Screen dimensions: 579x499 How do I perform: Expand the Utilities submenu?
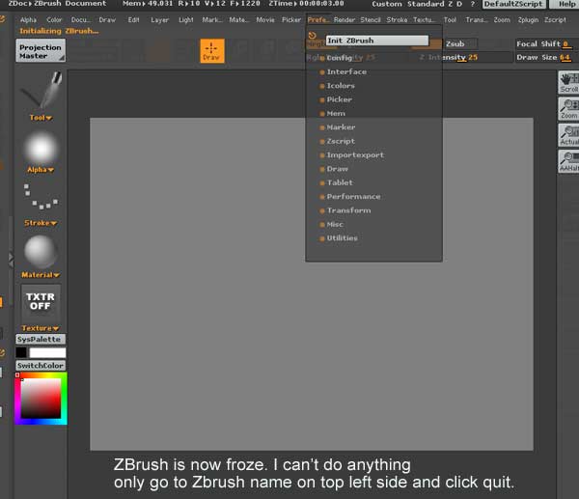pos(339,238)
